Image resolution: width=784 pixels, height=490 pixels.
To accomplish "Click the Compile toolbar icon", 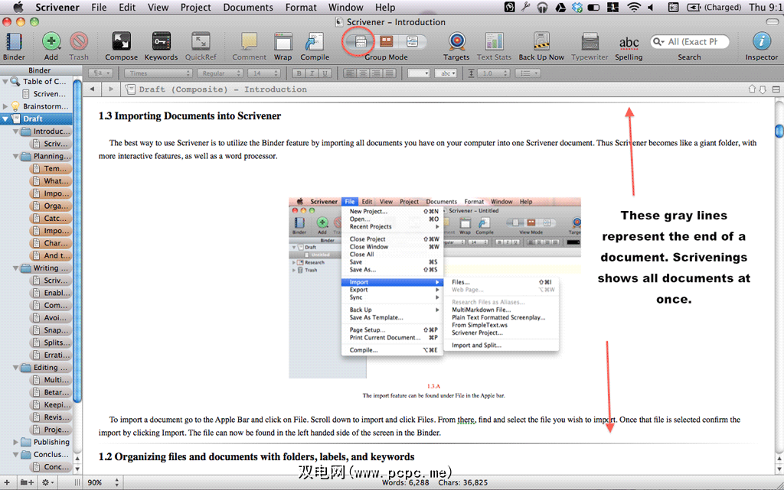I will coord(315,43).
